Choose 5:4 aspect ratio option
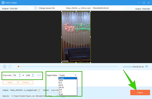152x99 pixels. coord(68,90)
